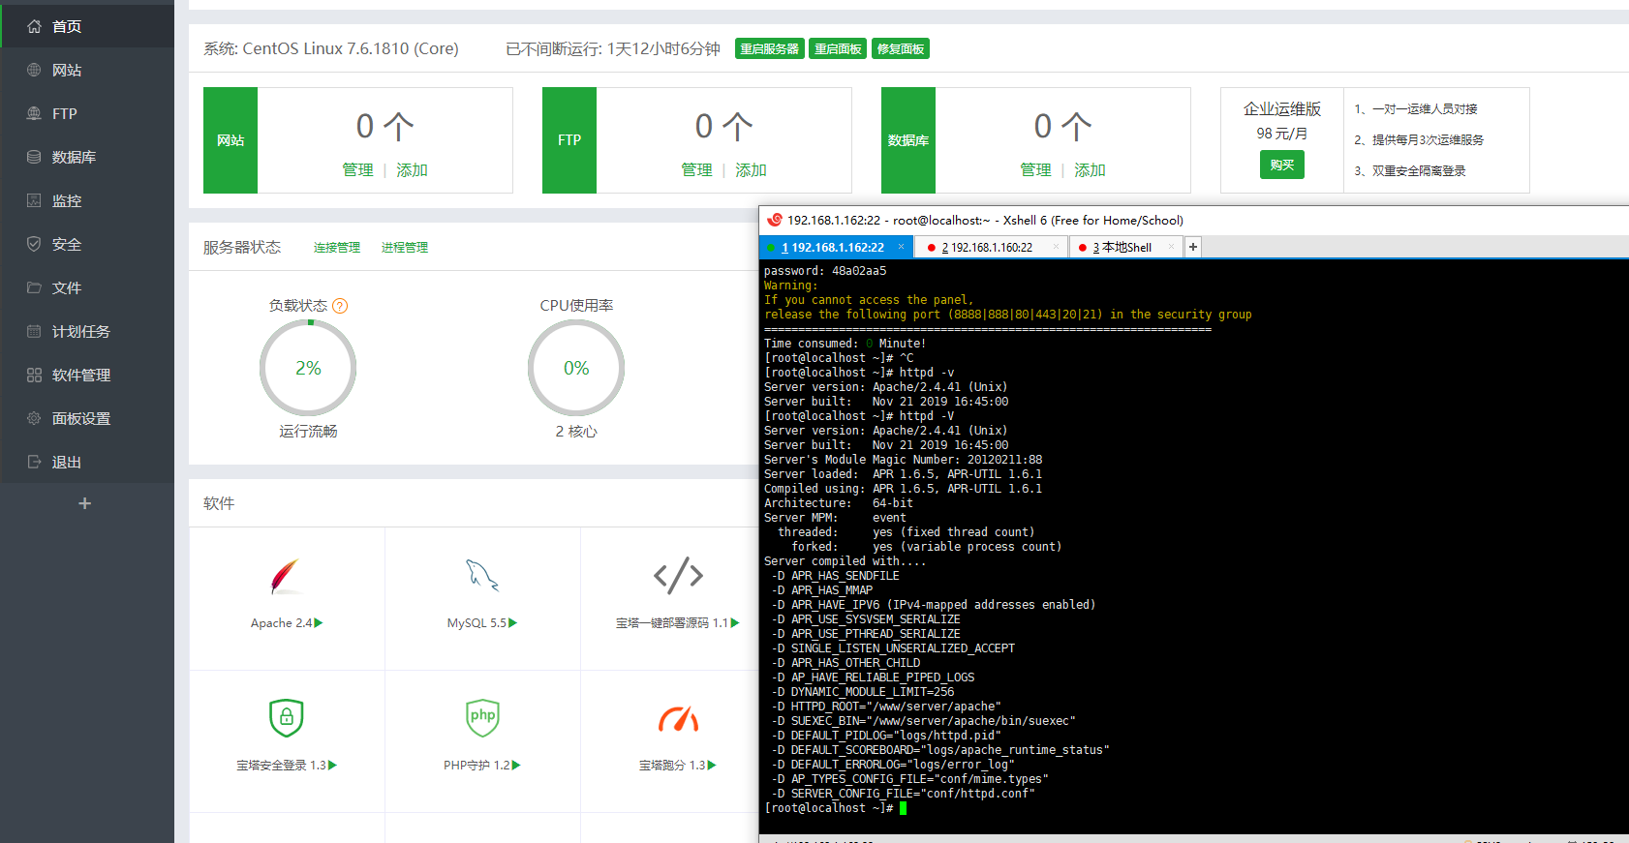Open the 宝塔安全登录 shield lock icon
The width and height of the screenshot is (1629, 843).
click(x=287, y=717)
